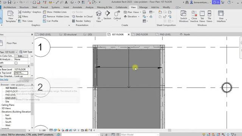Screen dimensions: 242x136
Task: Open the Autodesk App Store cart icon
Action: click(x=223, y=2)
